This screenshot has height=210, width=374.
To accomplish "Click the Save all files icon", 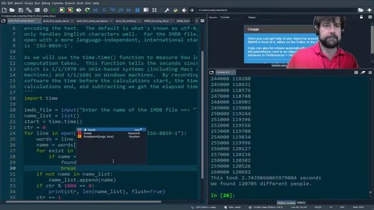I will (29, 10).
